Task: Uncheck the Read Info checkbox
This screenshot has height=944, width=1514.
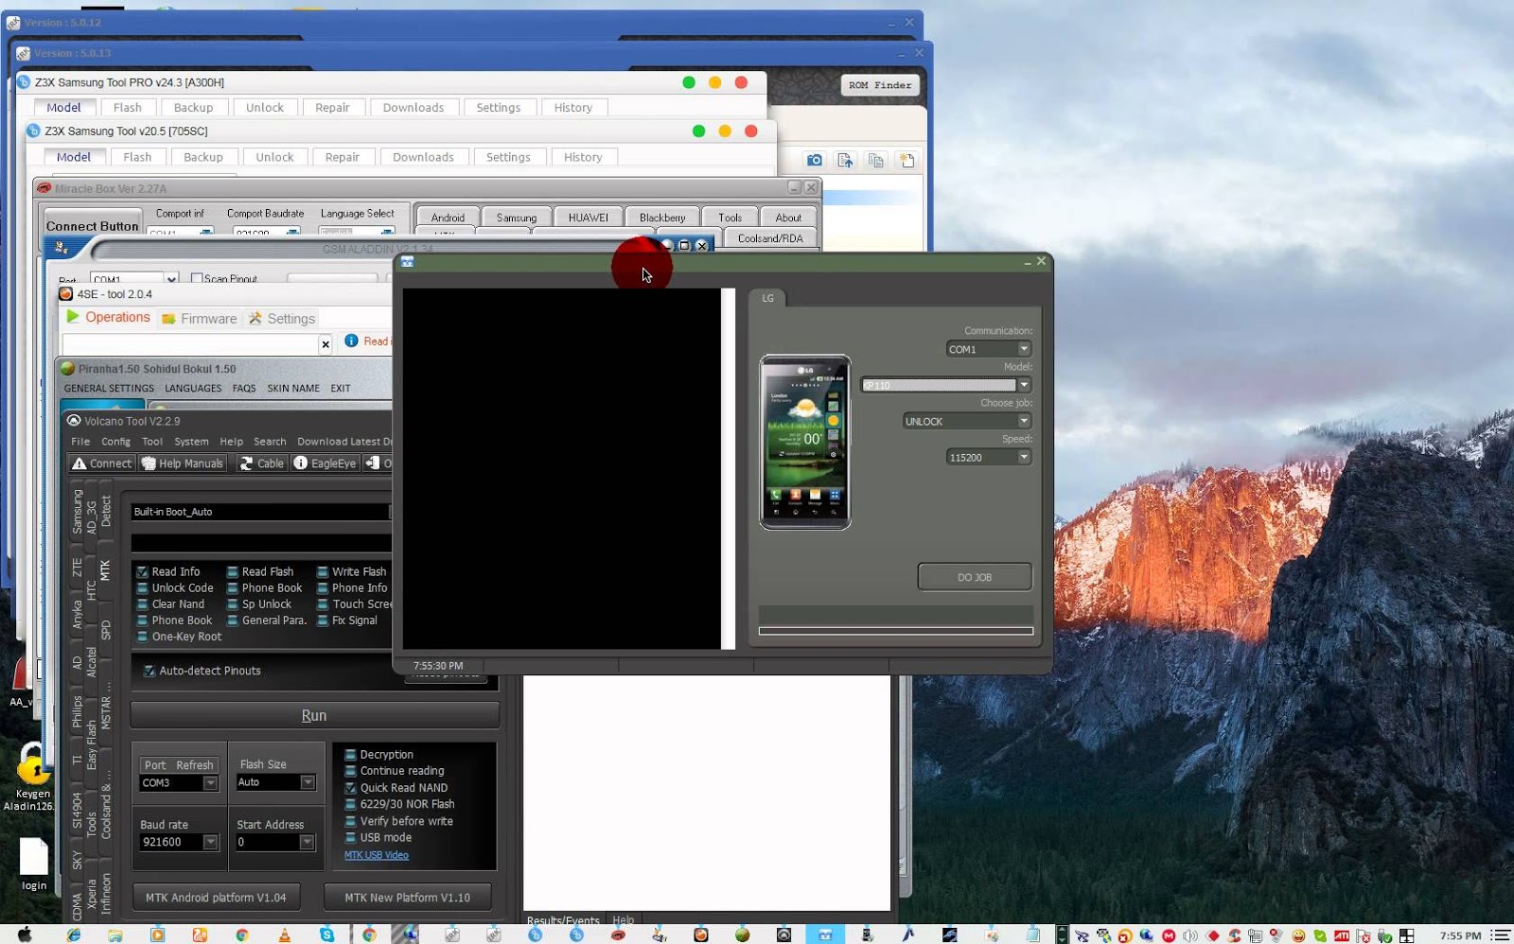Action: pos(142,572)
